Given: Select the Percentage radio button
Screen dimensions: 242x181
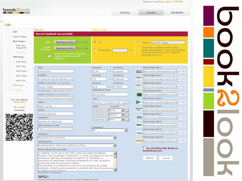Looking at the screenshot, I should click(95, 50).
